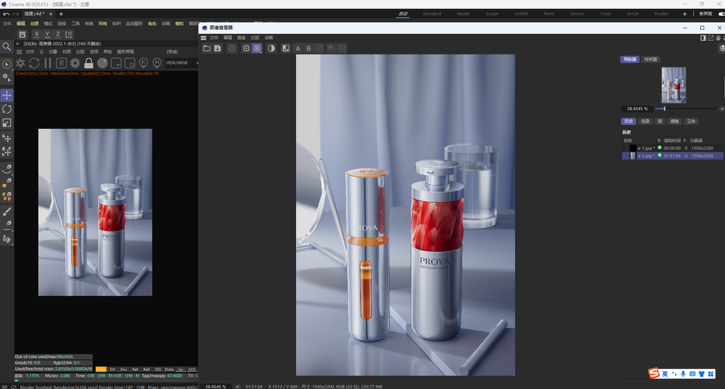Viewport: 725px width, 389px height.
Task: Open Octane Live Viewer hamburger menu
Action: [x=19, y=52]
